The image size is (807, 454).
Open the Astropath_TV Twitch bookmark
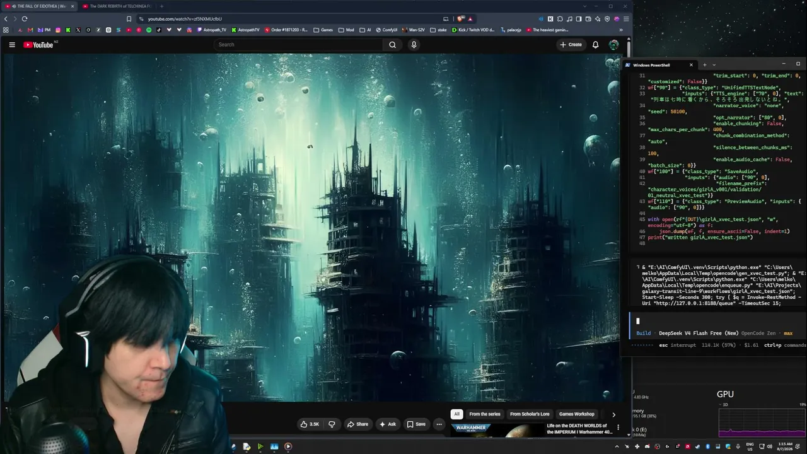(212, 30)
